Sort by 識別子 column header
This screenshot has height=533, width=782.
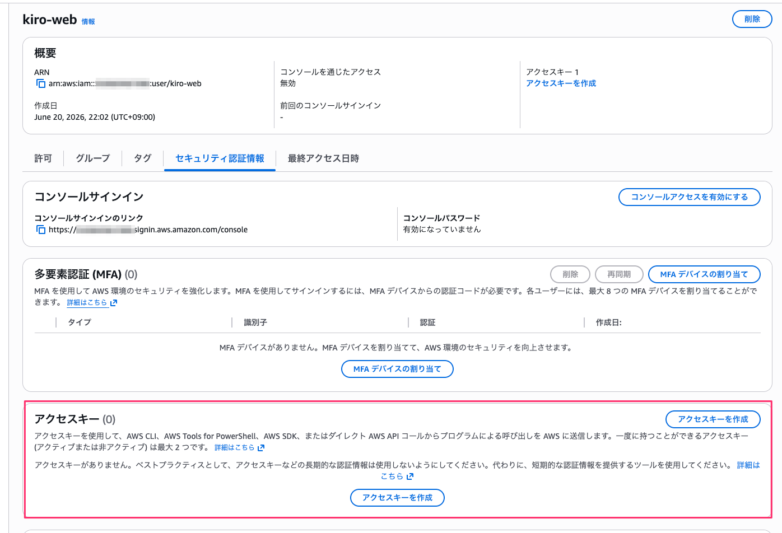[x=255, y=322]
